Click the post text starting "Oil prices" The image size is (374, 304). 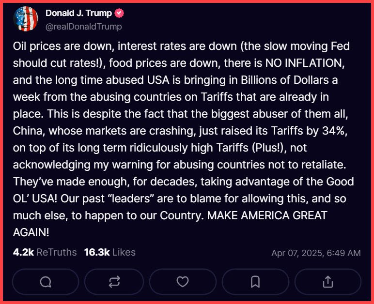tap(39, 47)
